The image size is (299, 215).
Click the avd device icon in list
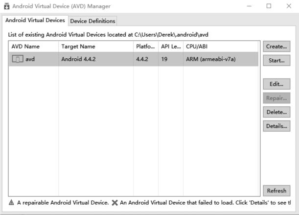tap(17, 60)
